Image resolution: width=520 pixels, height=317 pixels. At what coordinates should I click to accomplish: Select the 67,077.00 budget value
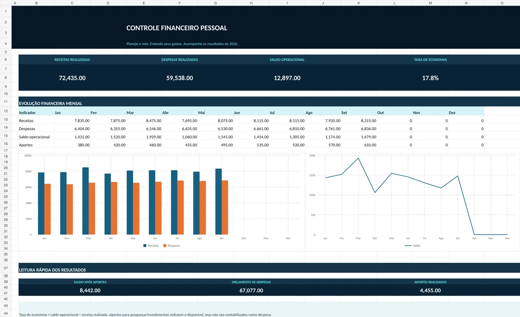[x=251, y=290]
